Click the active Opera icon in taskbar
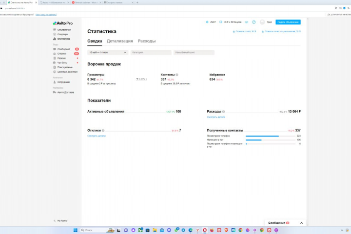This screenshot has height=234, width=351. click(x=205, y=230)
